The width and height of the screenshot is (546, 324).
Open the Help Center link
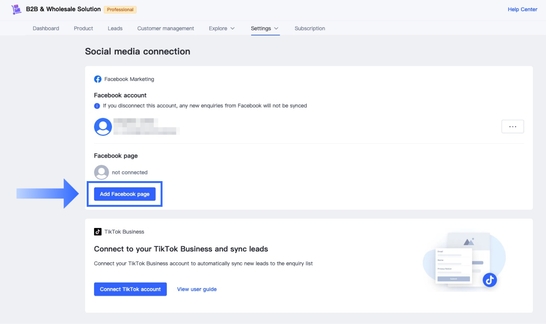(522, 10)
